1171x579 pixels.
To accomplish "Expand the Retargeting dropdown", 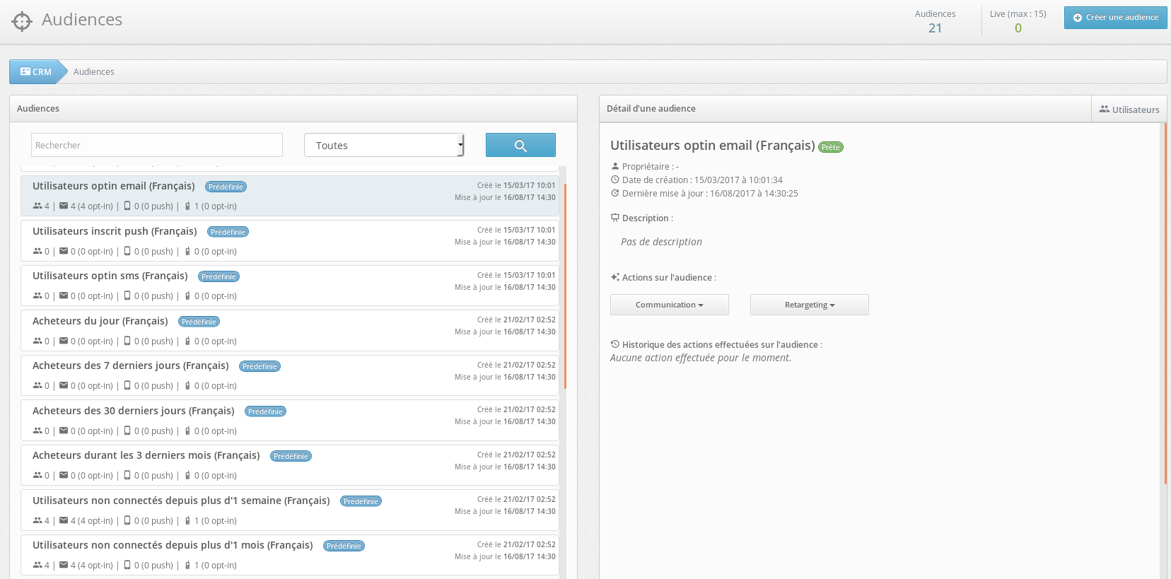I will 809,305.
